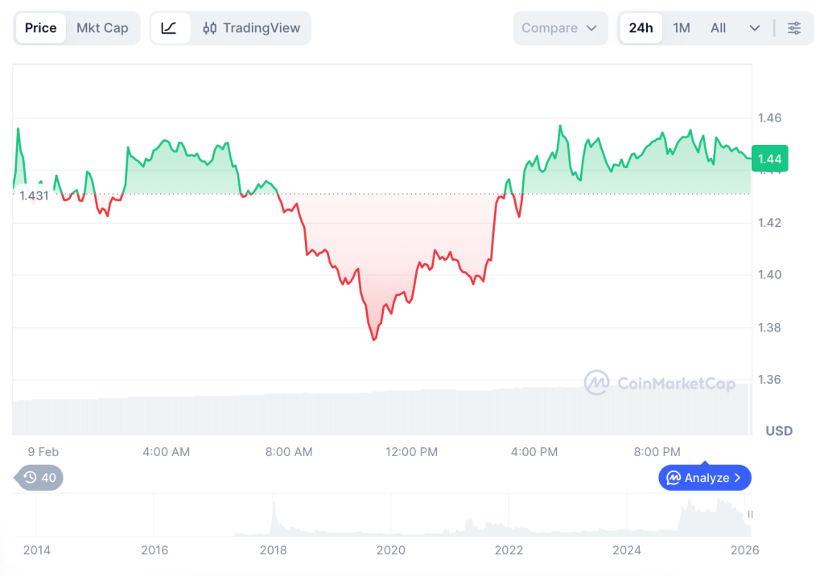Select the All time range tab
Viewport: 824px width, 576px height.
pos(717,27)
